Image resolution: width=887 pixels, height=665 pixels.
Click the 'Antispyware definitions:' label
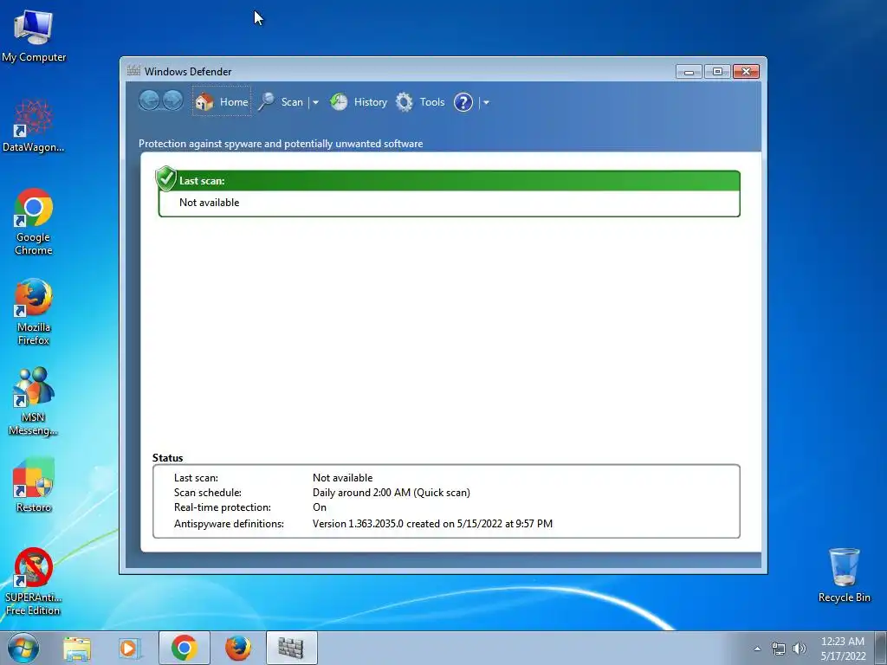[x=229, y=524]
